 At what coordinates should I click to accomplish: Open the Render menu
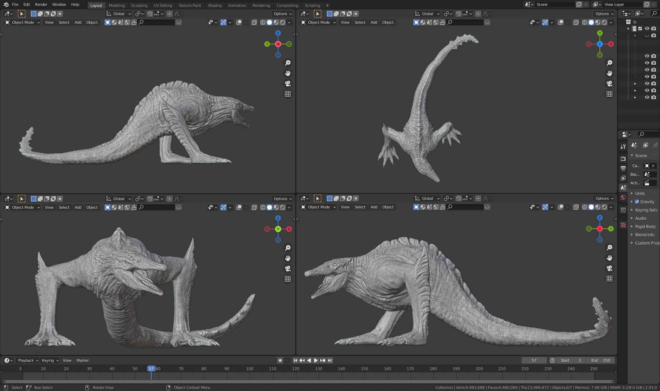coord(41,4)
